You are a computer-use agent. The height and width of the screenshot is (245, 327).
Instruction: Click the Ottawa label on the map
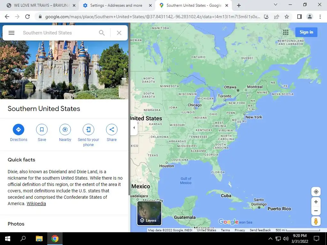click(x=230, y=87)
